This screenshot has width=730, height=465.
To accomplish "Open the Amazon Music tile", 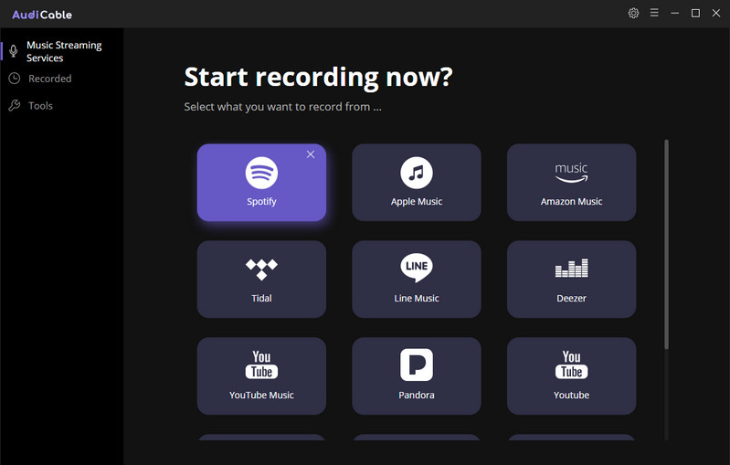I will [571, 183].
